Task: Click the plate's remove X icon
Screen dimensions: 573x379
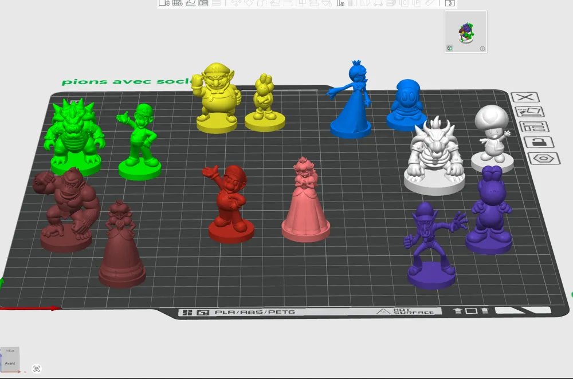Action: coord(525,97)
